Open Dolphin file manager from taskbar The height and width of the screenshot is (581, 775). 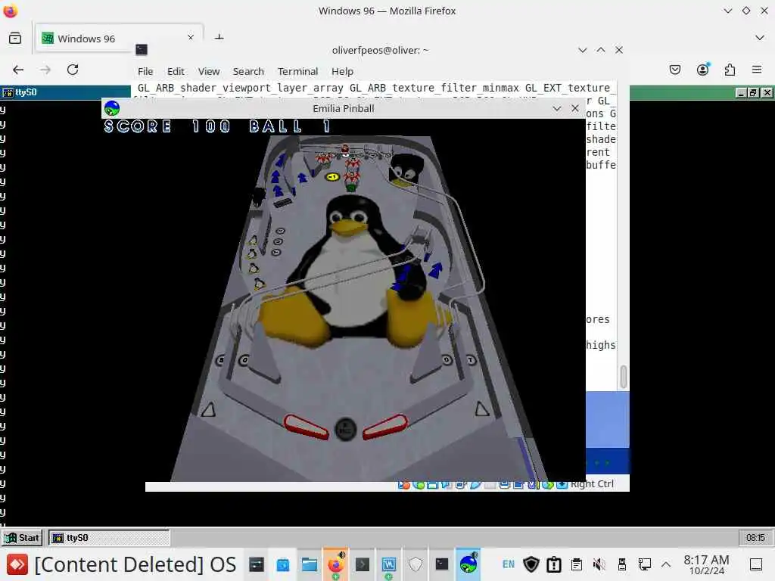(310, 564)
